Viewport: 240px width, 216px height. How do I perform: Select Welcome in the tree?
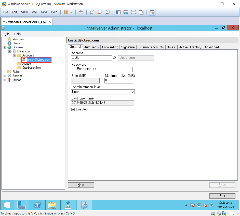point(18,39)
